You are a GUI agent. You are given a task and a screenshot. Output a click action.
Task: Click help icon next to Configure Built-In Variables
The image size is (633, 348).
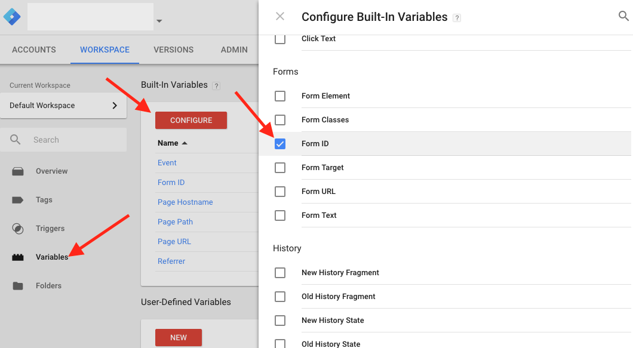click(x=457, y=18)
